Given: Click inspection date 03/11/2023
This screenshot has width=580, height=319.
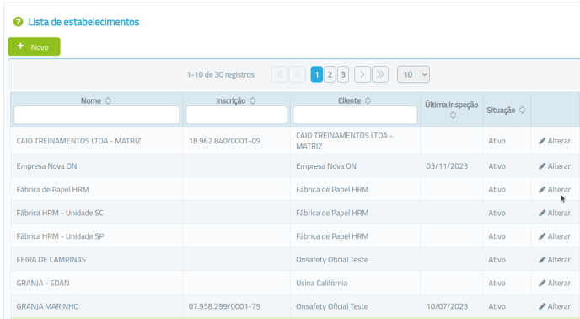Looking at the screenshot, I should click(x=447, y=166).
